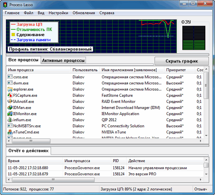215x195 pixels.
Task: Click the yellow Сдерживание legend swatch
Action: 13,34
